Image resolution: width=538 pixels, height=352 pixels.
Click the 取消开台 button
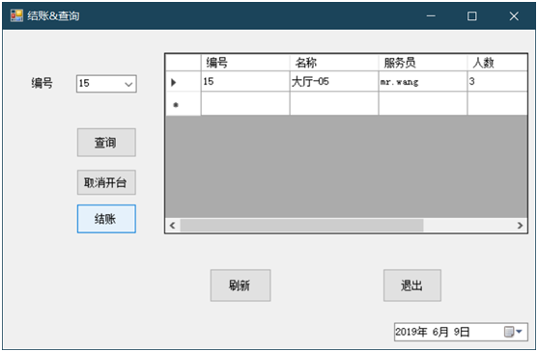106,182
